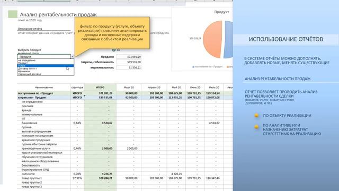Screen dimensions: 339x191
Task: Click the 'товар группы 2' row label
Action: tap(32, 183)
